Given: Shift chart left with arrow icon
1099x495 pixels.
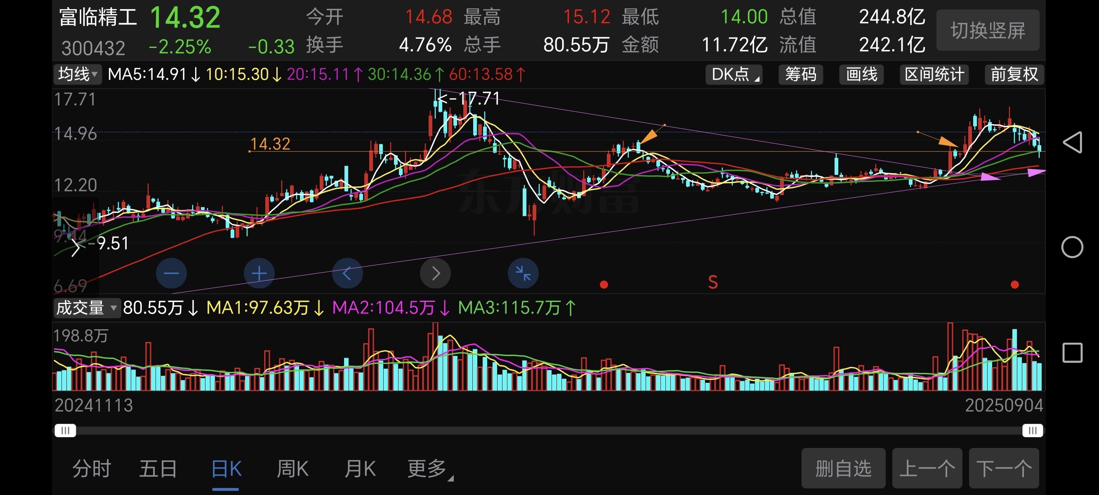Looking at the screenshot, I should pos(347,273).
